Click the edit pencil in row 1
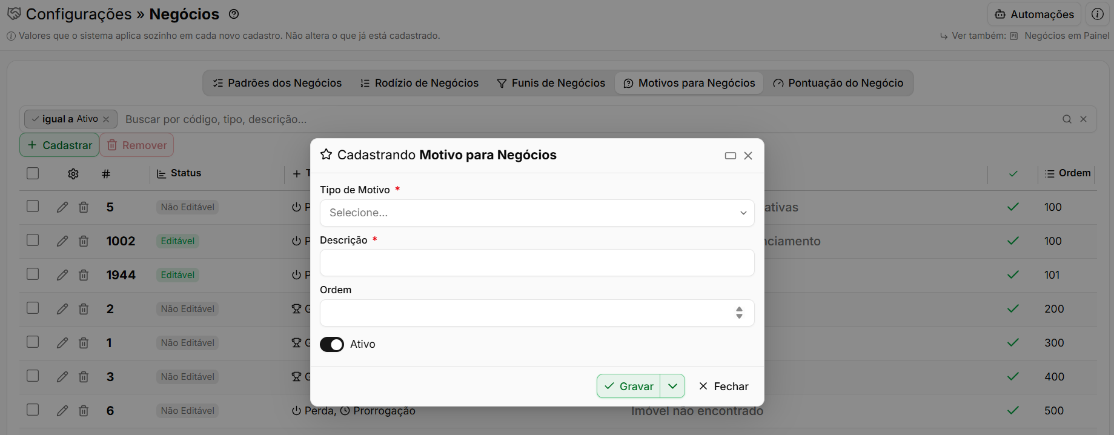1114x435 pixels. tap(62, 343)
